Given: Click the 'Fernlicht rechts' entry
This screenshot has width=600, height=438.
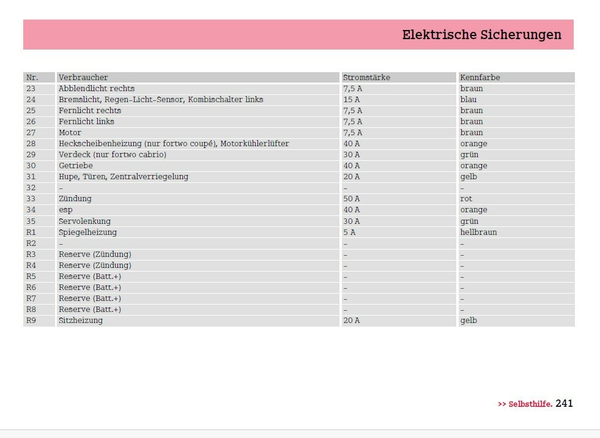Looking at the screenshot, I should point(89,111).
